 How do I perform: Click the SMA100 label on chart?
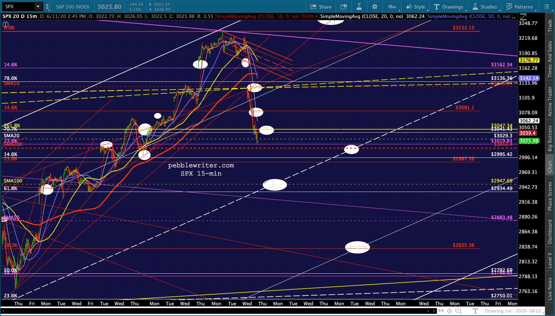13,181
